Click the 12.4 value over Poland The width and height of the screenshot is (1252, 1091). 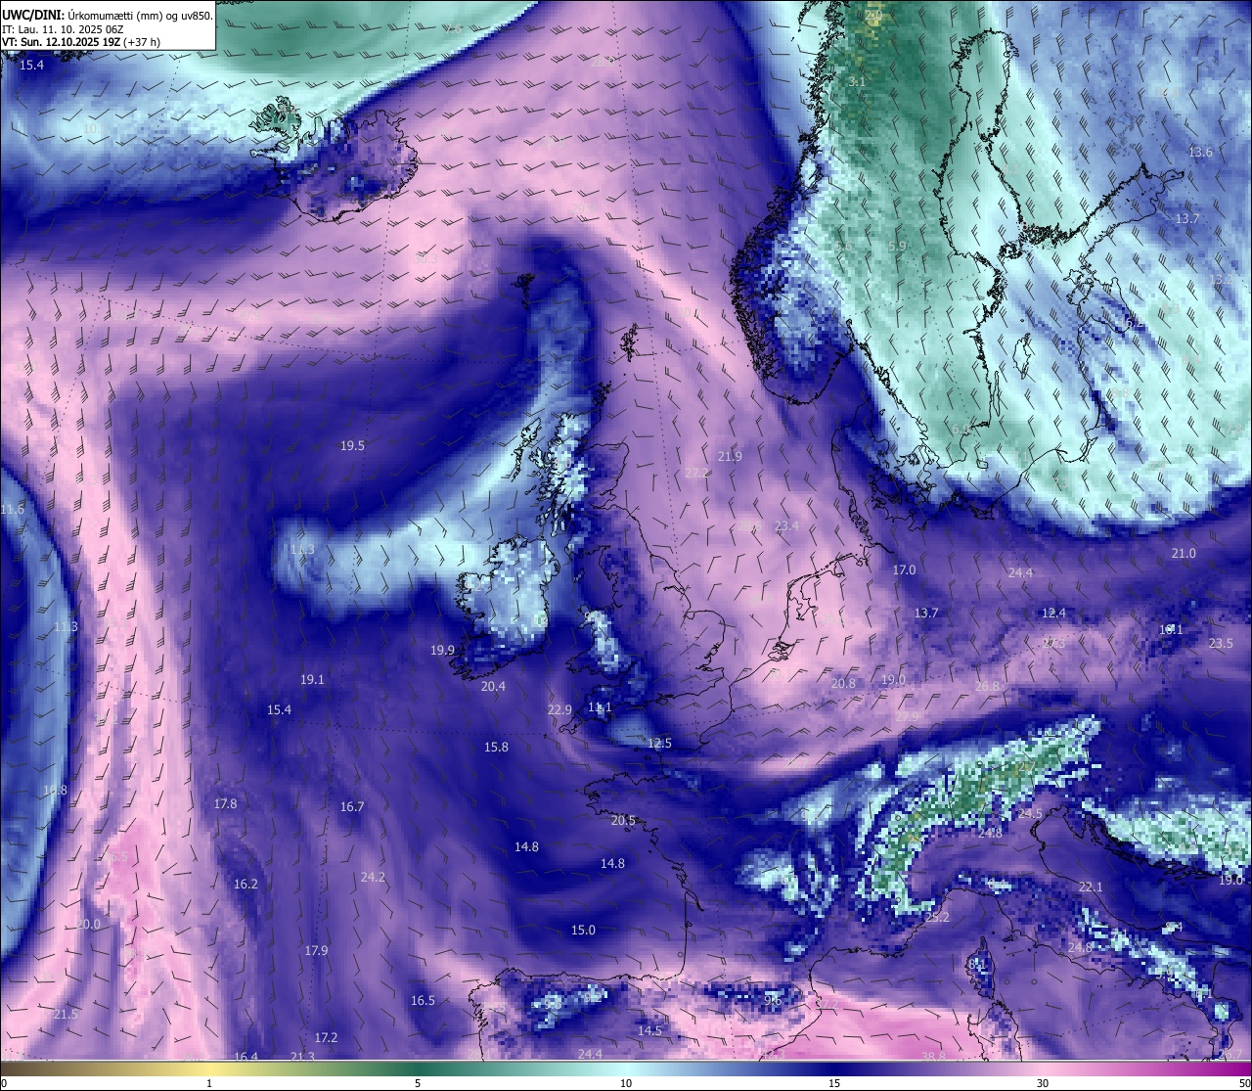pyautogui.click(x=1053, y=613)
